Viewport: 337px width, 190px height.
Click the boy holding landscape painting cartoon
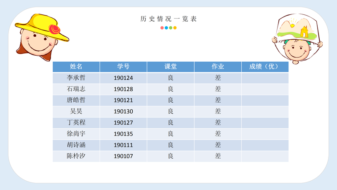pos(297,39)
